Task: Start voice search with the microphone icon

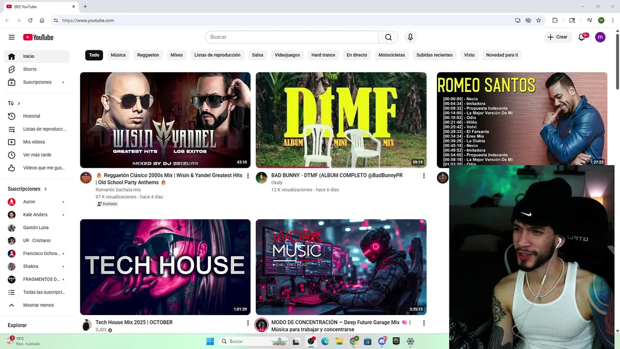Action: coord(410,37)
